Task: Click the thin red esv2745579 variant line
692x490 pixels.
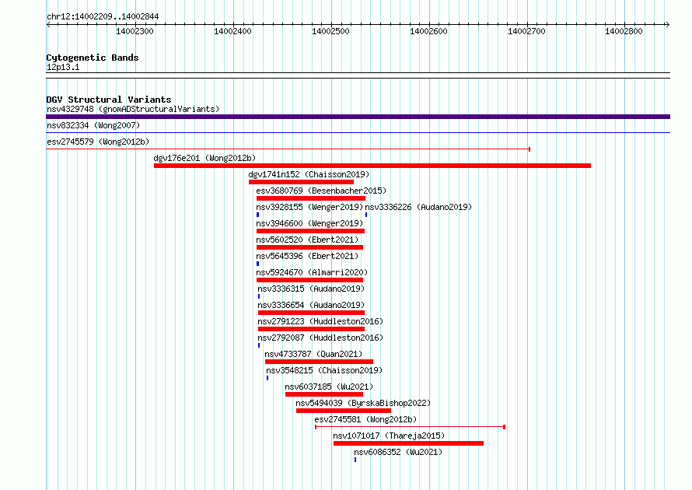Action: (x=288, y=149)
